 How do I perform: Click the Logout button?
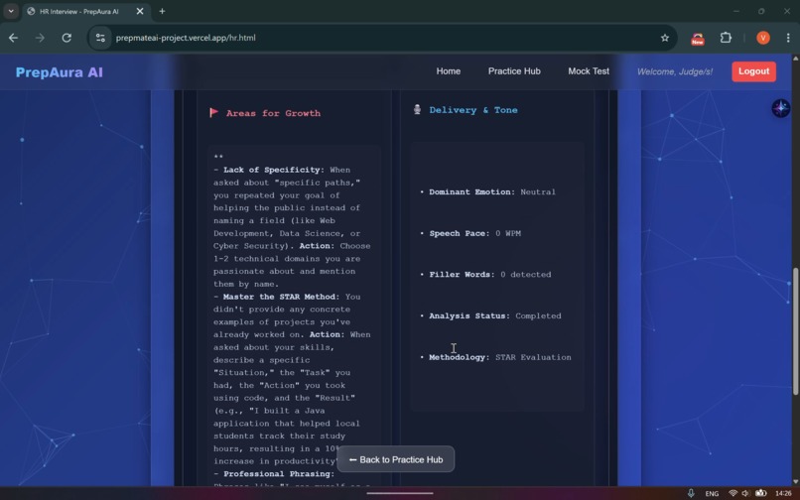click(753, 71)
